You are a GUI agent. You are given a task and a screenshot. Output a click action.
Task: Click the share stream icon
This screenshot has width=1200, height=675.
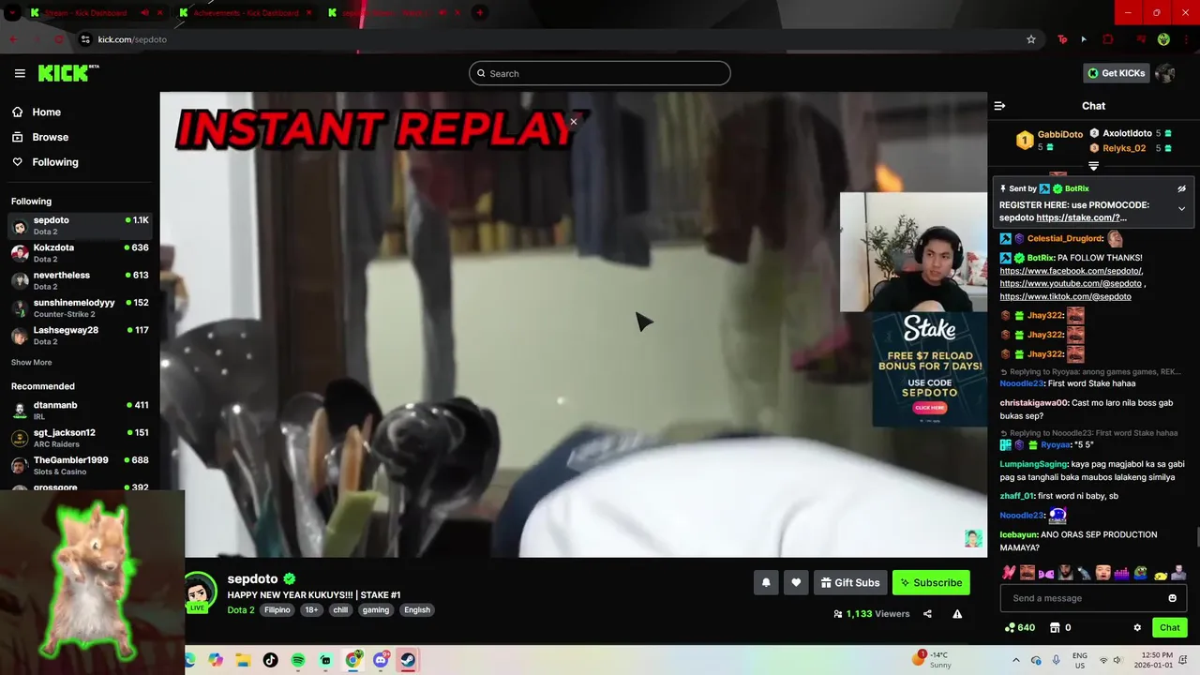tap(927, 614)
